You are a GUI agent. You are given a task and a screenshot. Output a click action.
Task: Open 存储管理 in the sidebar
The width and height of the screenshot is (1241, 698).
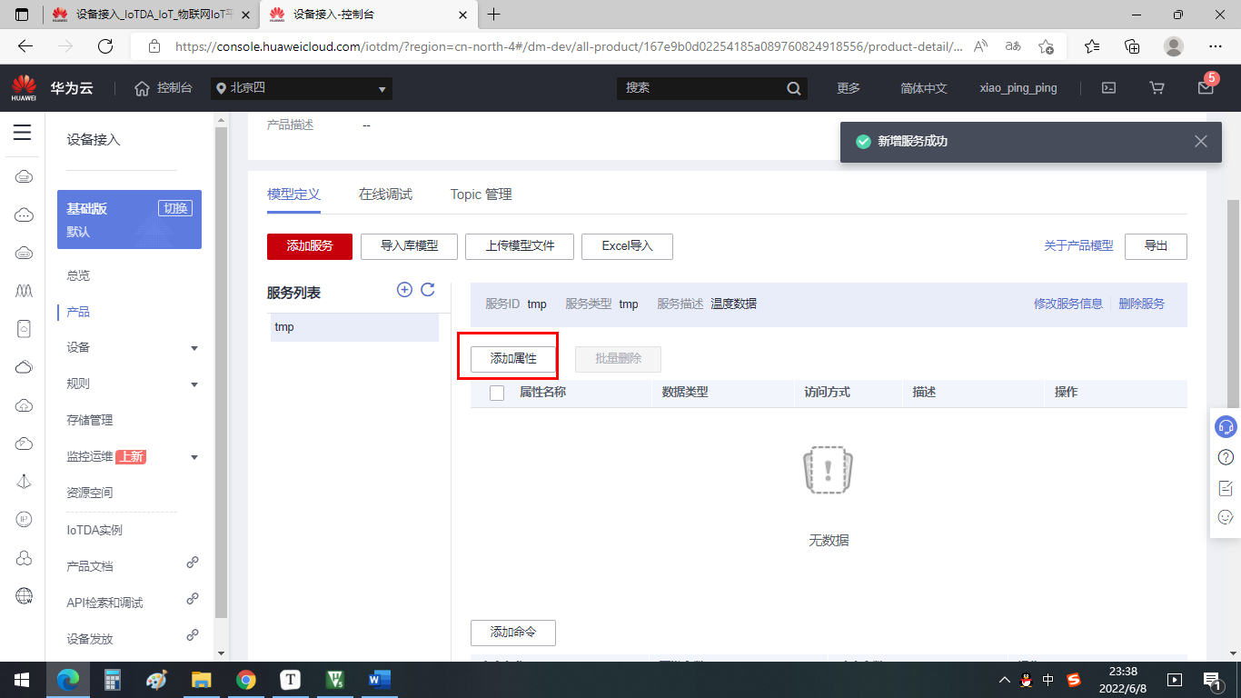[x=90, y=420]
